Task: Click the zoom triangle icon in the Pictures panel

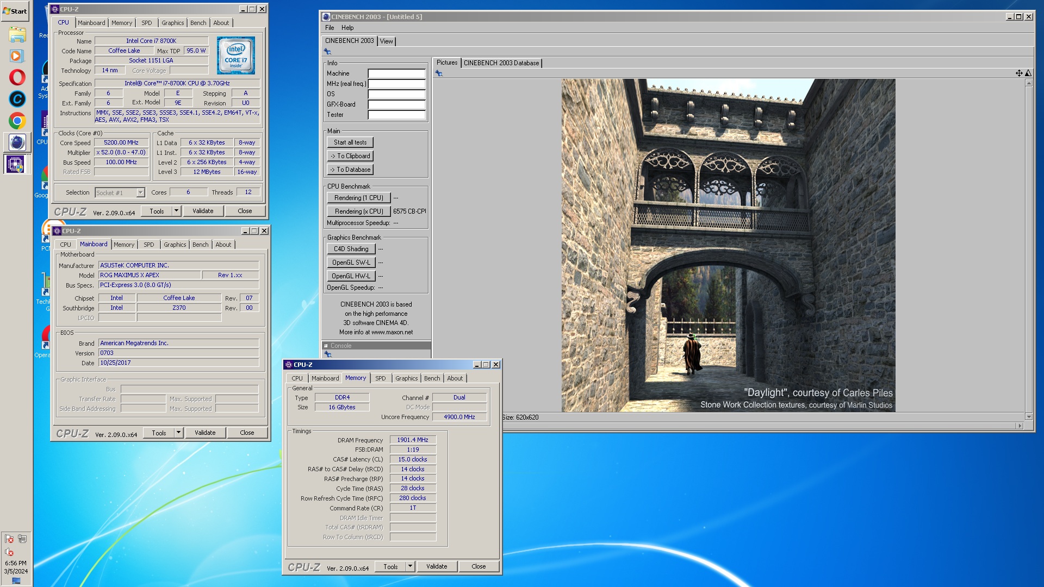Action: 1028,73
